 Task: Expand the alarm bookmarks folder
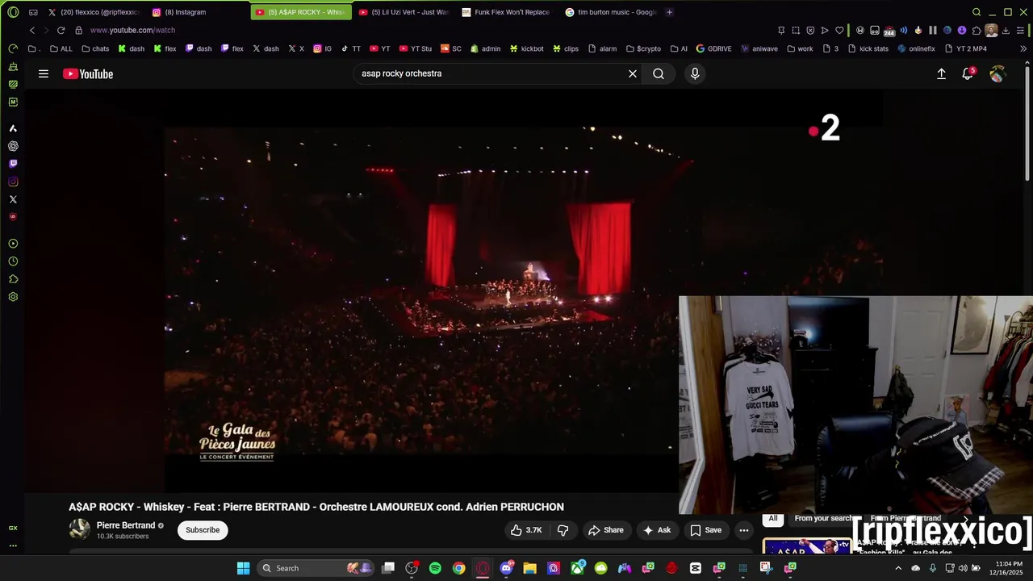[602, 48]
